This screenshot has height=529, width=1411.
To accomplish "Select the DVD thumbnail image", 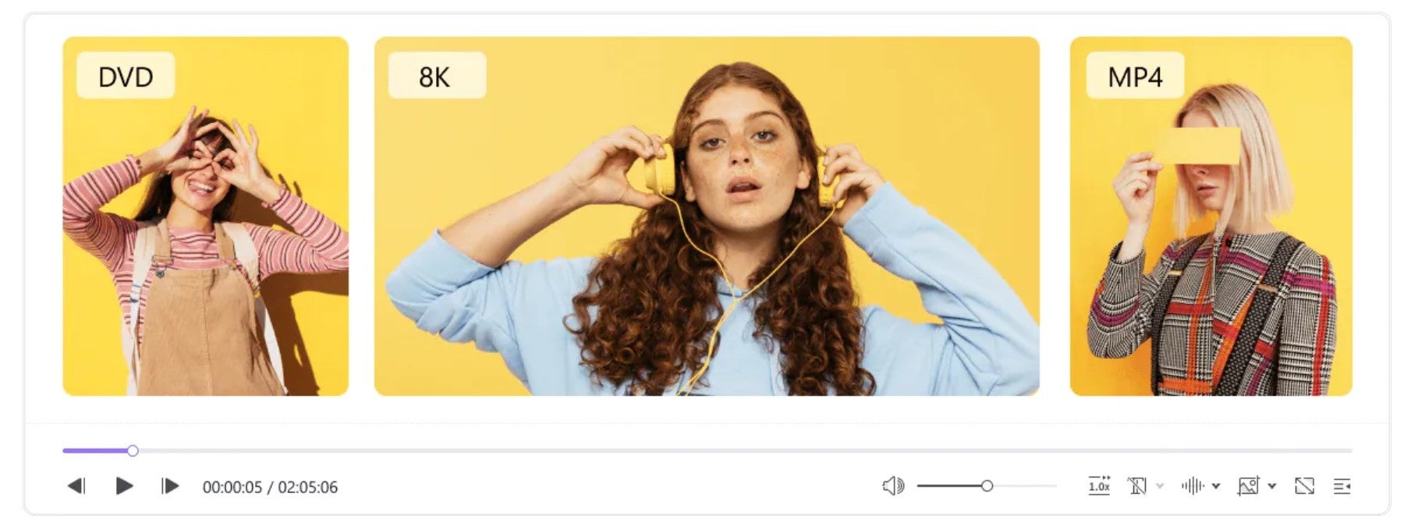I will click(206, 216).
